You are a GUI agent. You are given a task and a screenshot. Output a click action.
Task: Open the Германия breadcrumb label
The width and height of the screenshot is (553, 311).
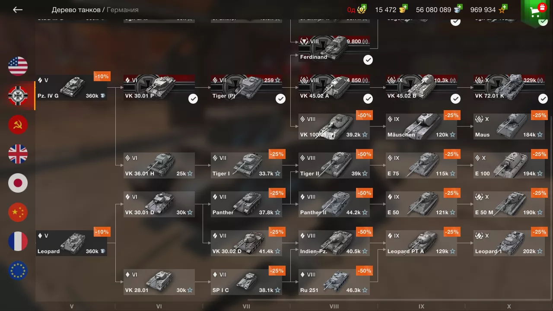(123, 10)
